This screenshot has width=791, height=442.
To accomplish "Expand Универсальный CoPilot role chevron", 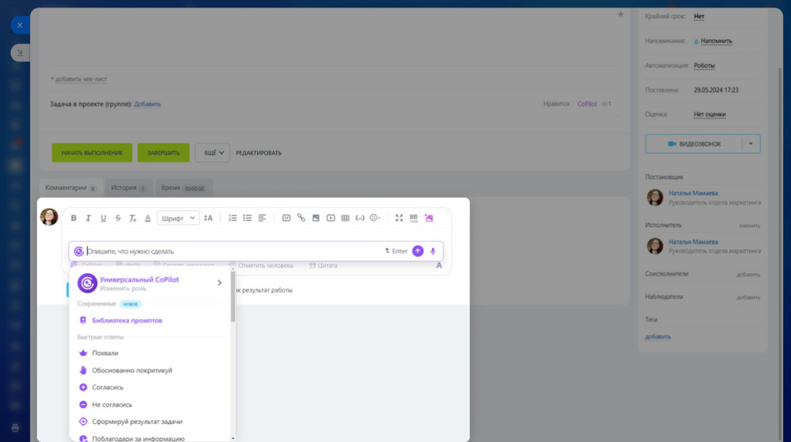I will (219, 283).
